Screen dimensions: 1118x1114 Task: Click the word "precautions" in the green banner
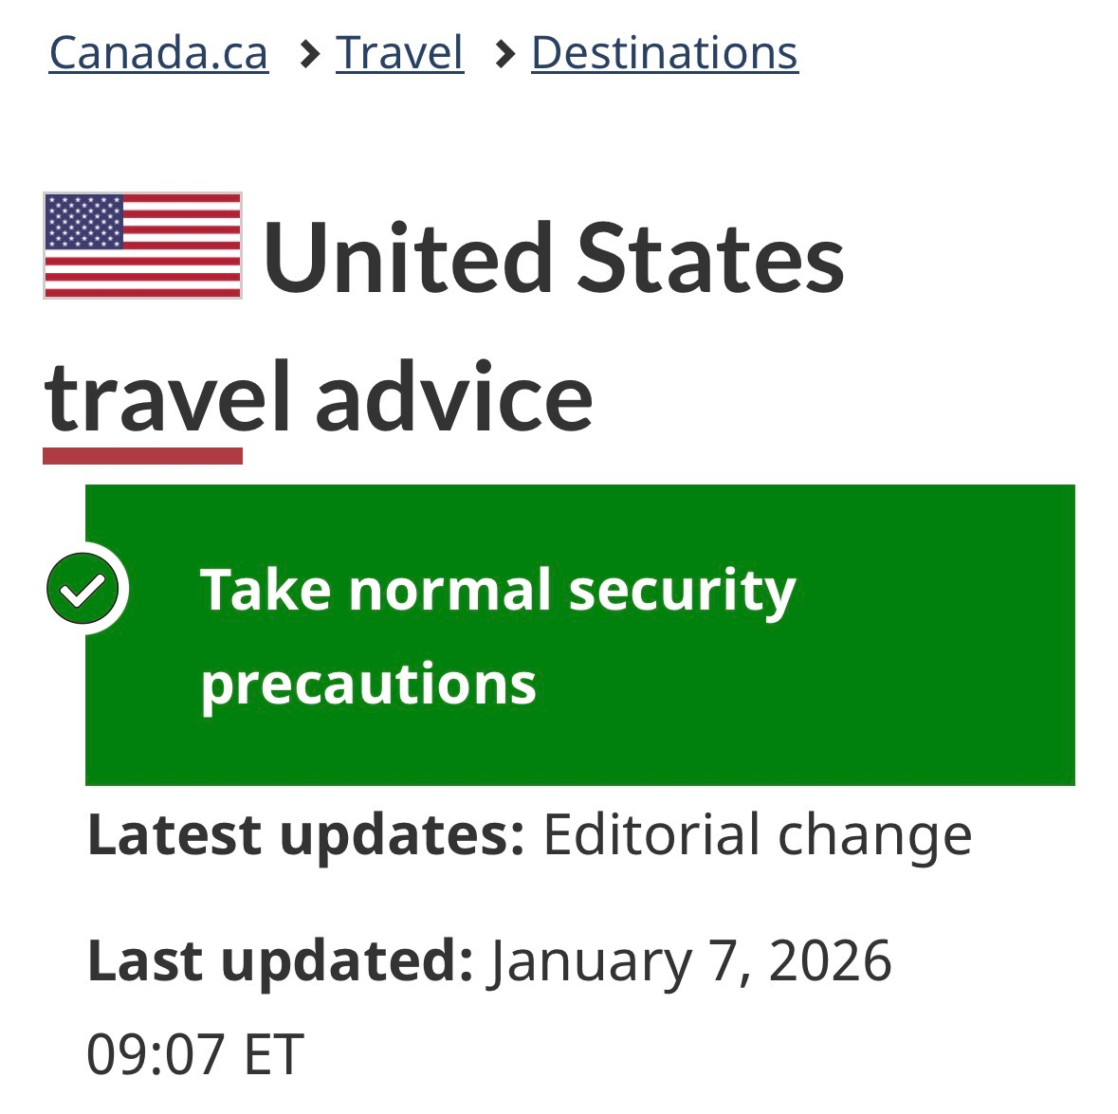point(368,684)
